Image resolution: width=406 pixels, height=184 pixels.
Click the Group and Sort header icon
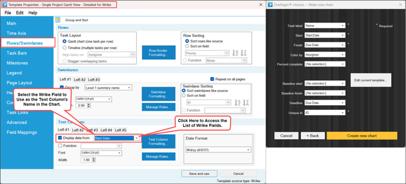pyautogui.click(x=57, y=20)
